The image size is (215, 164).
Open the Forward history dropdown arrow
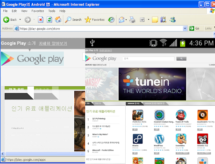34,19
